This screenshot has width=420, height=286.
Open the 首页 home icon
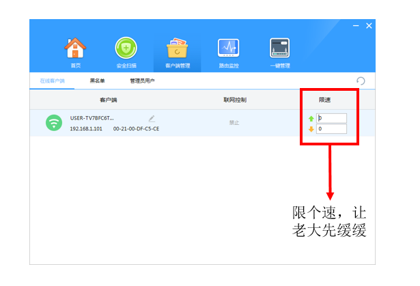tap(75, 49)
